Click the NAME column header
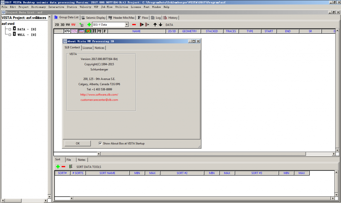The height and width of the screenshot is (203, 341). coord(136,31)
